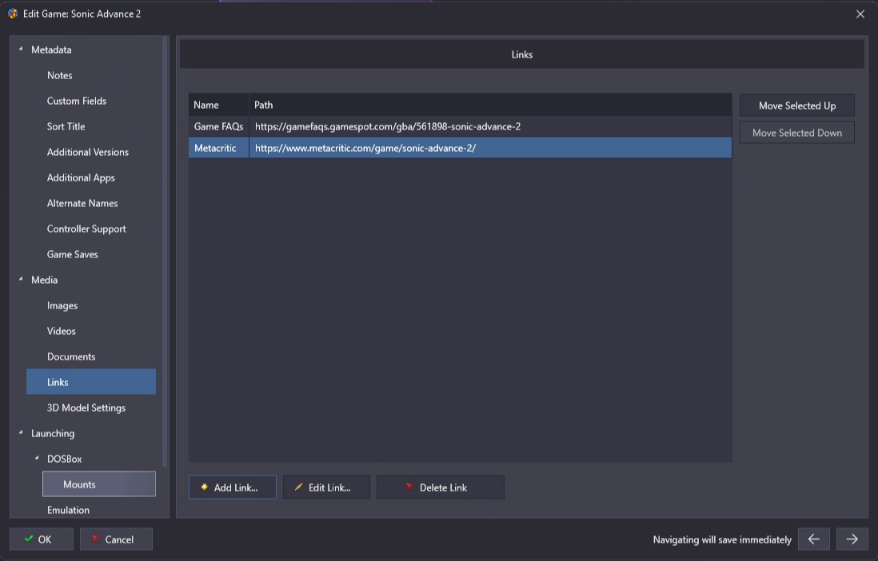Viewport: 878px width, 561px height.
Task: Select the Metadata tree heading
Action: pos(51,50)
